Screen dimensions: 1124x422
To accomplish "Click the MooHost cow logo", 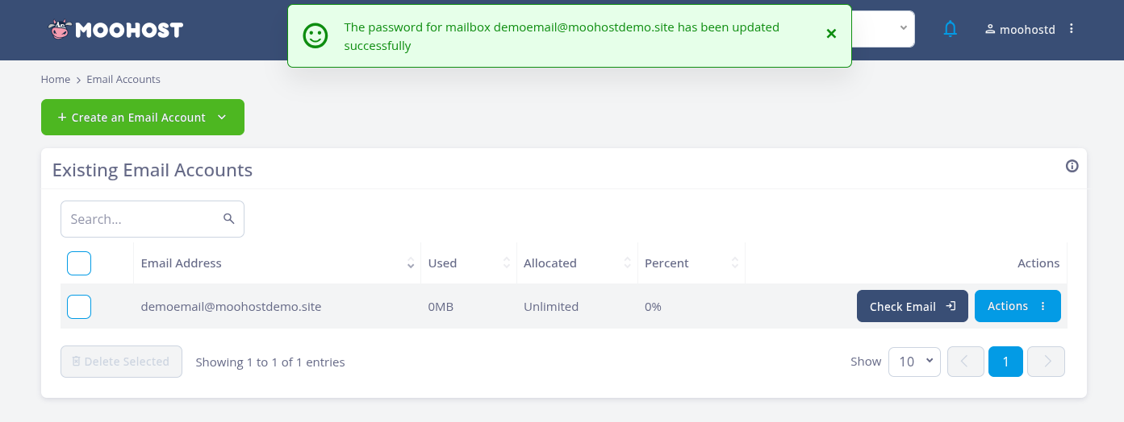I will click(x=60, y=30).
